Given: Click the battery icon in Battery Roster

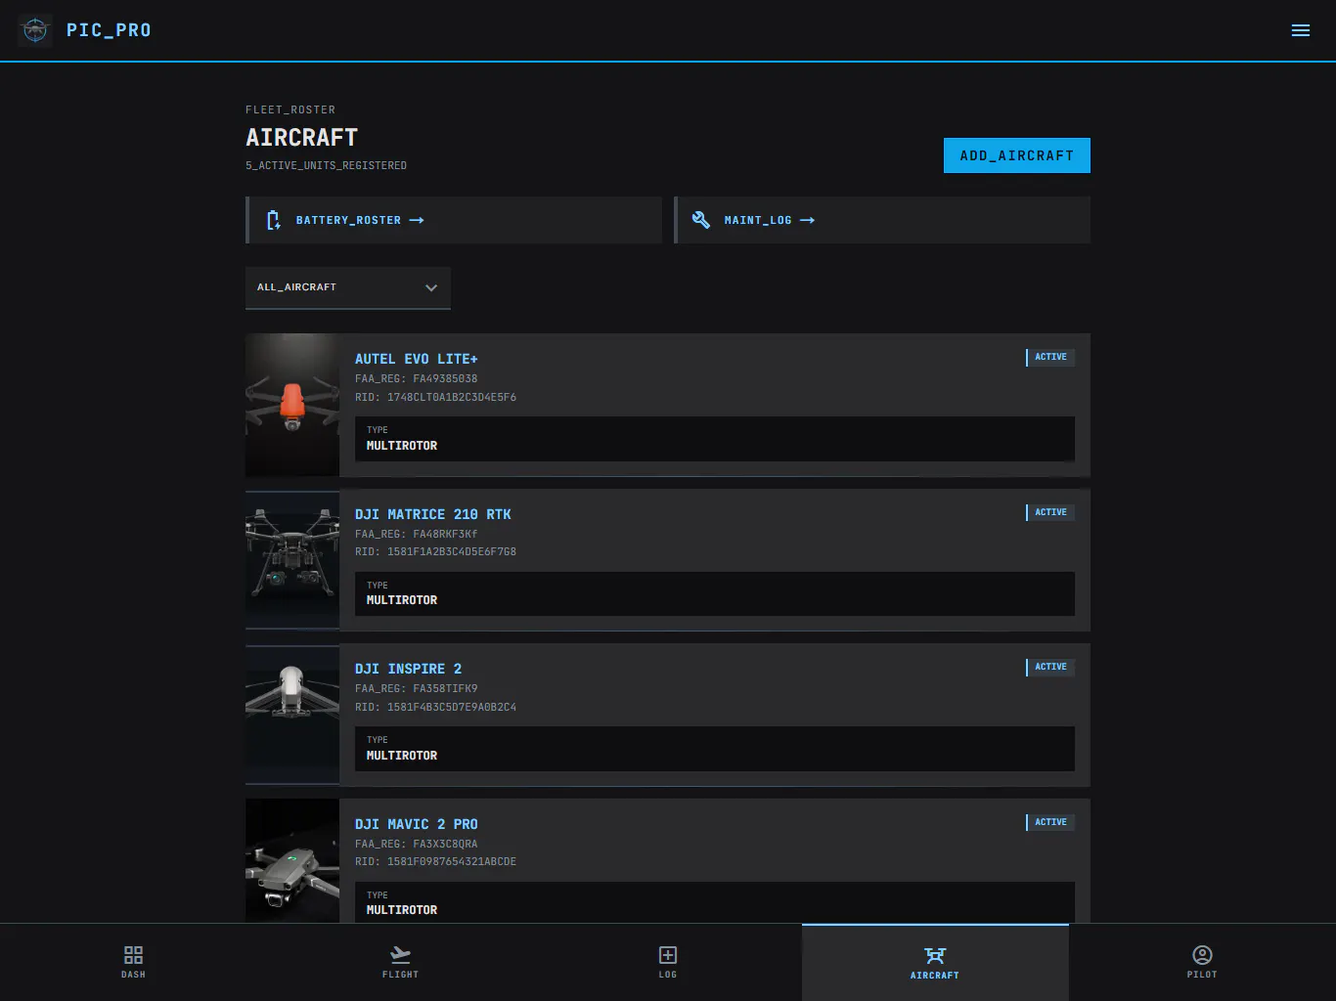Looking at the screenshot, I should (274, 220).
